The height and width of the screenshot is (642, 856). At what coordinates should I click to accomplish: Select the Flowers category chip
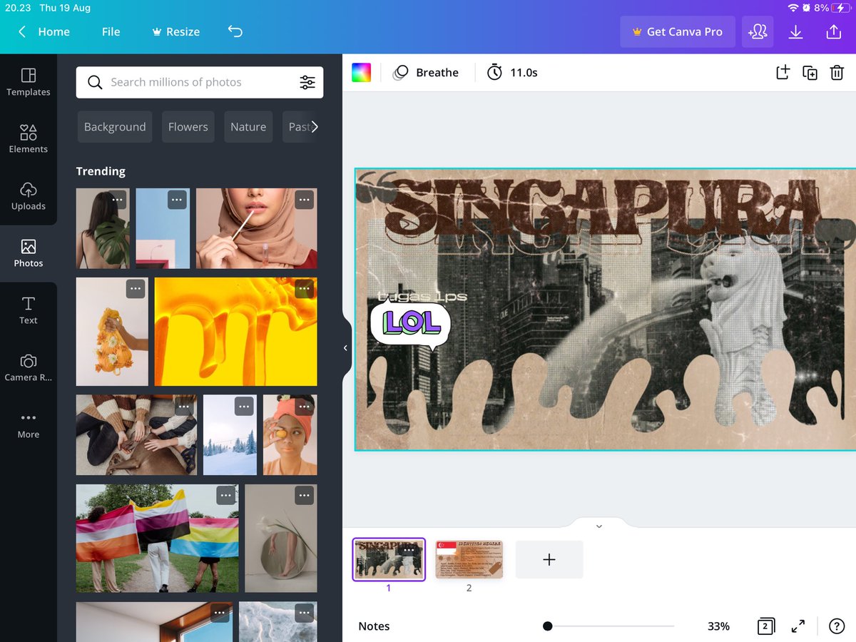tap(188, 127)
